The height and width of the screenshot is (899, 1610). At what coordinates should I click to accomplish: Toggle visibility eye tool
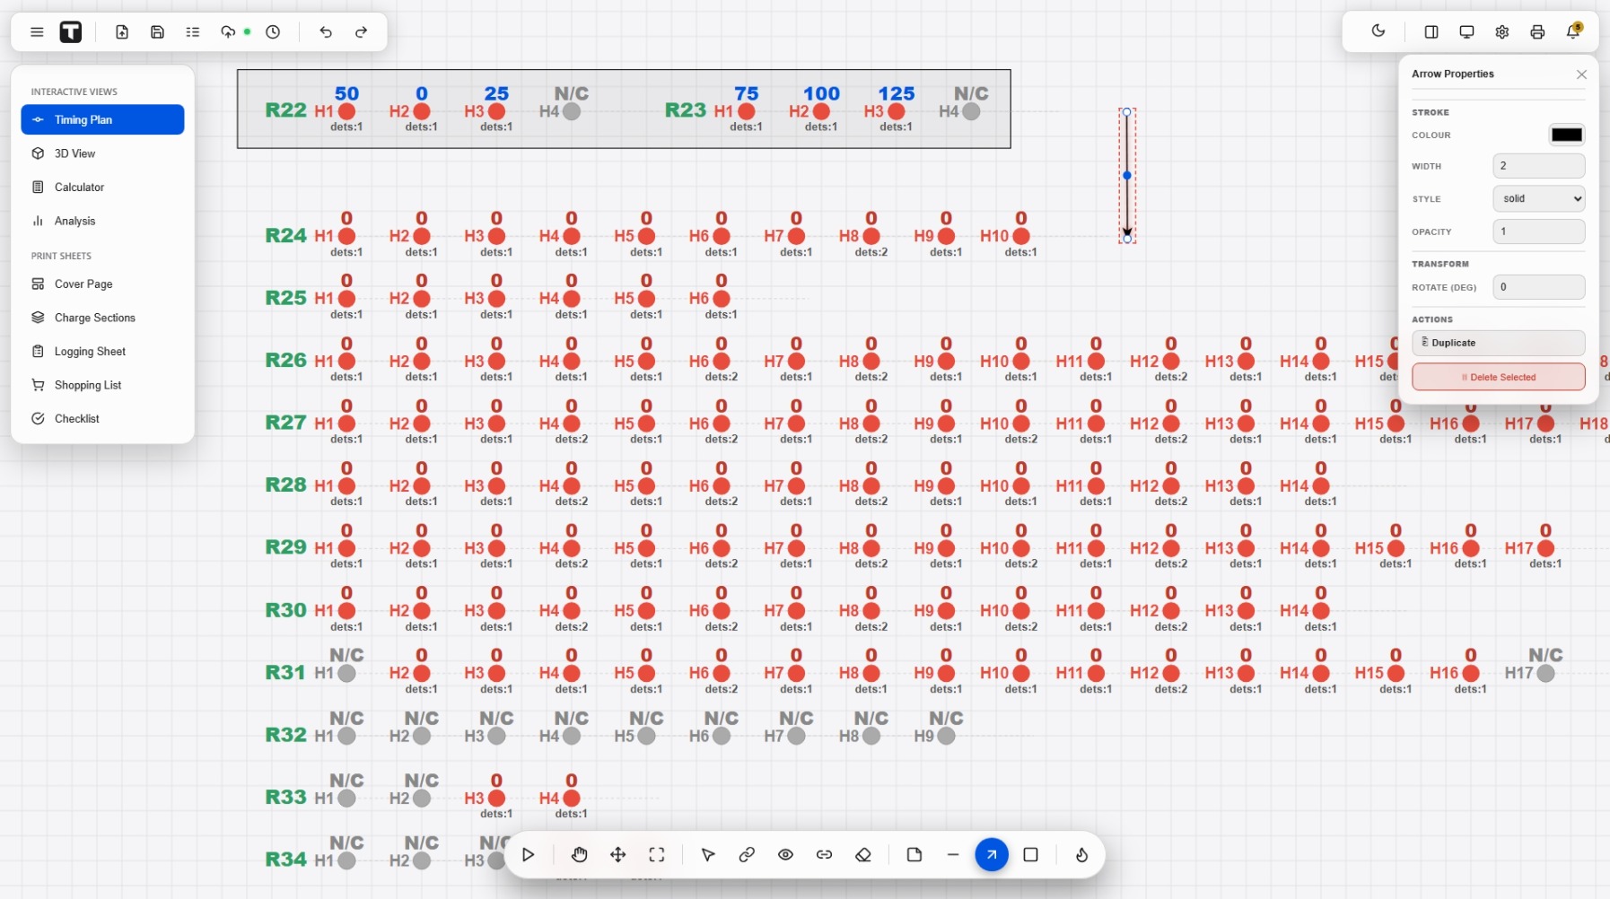point(785,855)
